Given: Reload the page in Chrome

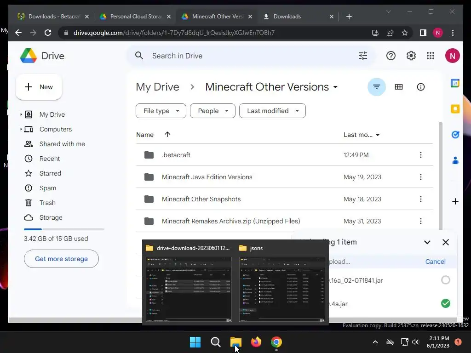Looking at the screenshot, I should (48, 33).
